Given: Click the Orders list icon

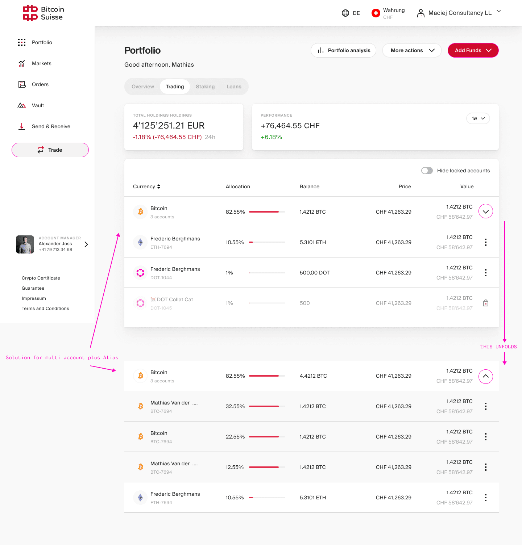Looking at the screenshot, I should (x=22, y=84).
